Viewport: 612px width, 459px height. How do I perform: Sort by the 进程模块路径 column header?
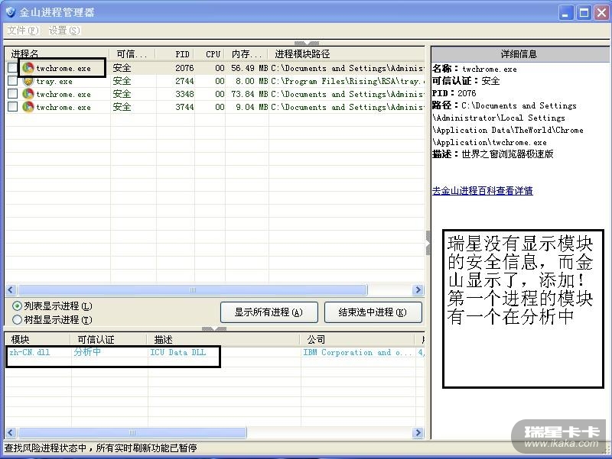[x=347, y=53]
